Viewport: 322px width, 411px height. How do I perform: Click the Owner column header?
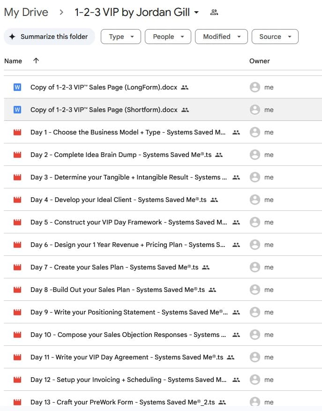pos(259,61)
